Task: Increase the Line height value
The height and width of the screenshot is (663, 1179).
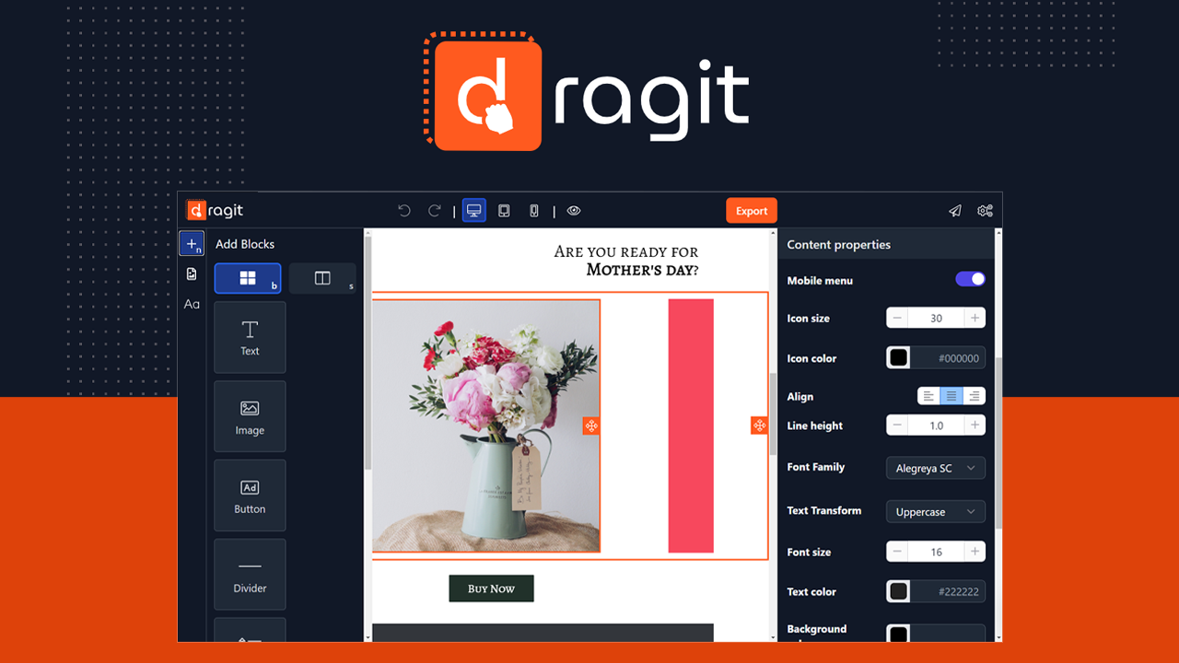Action: point(975,425)
